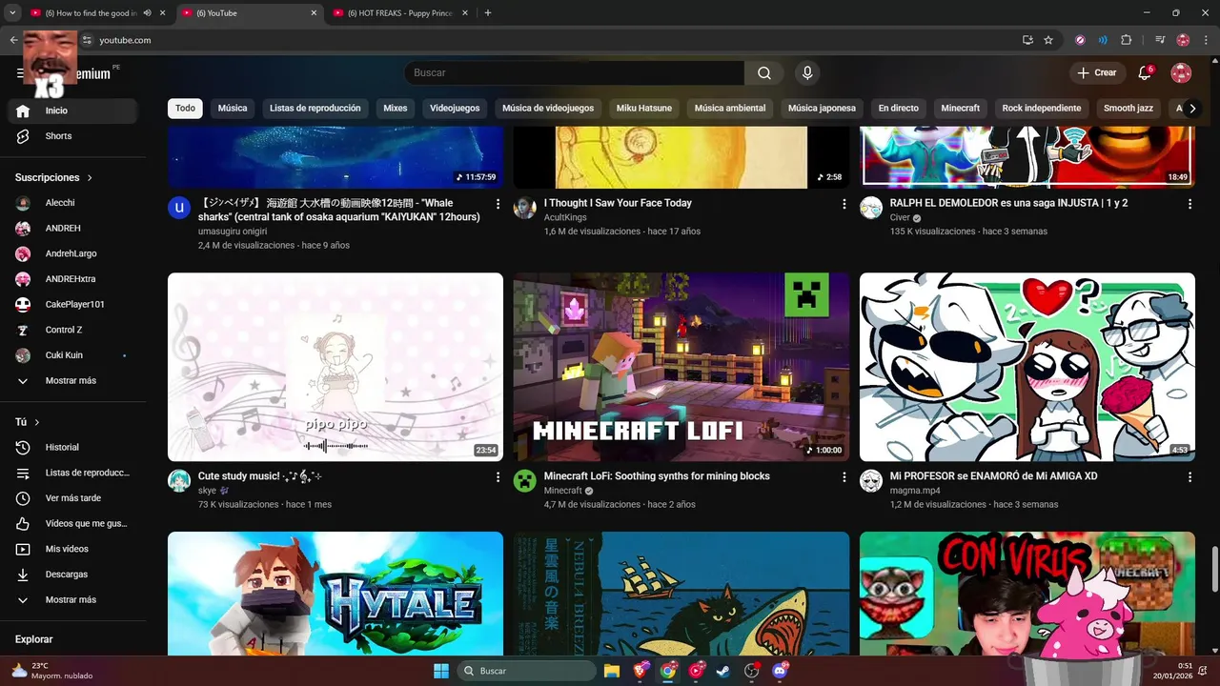Image resolution: width=1220 pixels, height=686 pixels.
Task: Open the tab search dropdown
Action: (x=12, y=13)
